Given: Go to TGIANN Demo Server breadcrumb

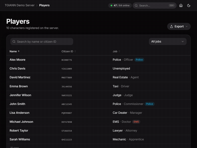Looking at the screenshot, I should 20,5.
